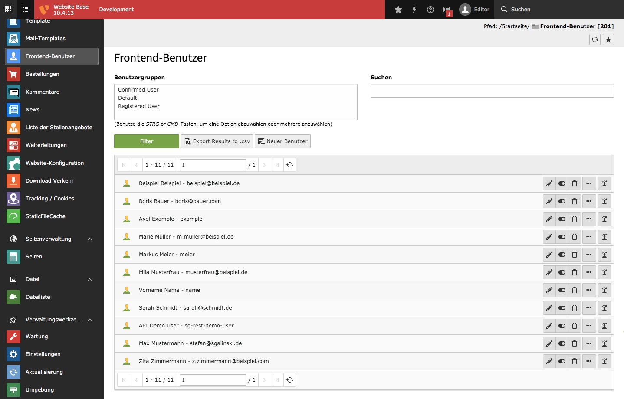Toggle visibility of Axel Example user

[x=562, y=219]
